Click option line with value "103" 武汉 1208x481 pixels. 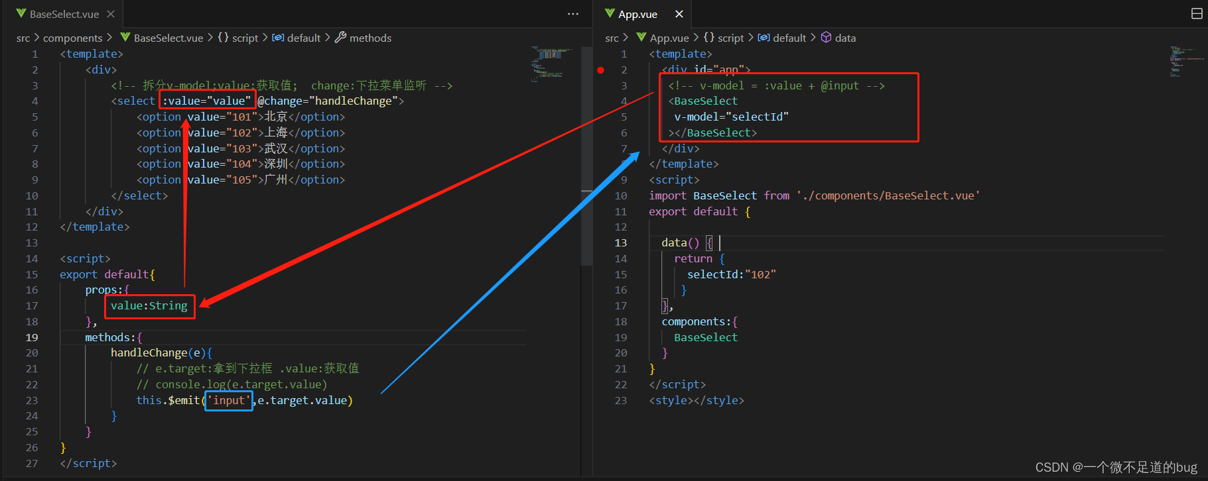[241, 148]
